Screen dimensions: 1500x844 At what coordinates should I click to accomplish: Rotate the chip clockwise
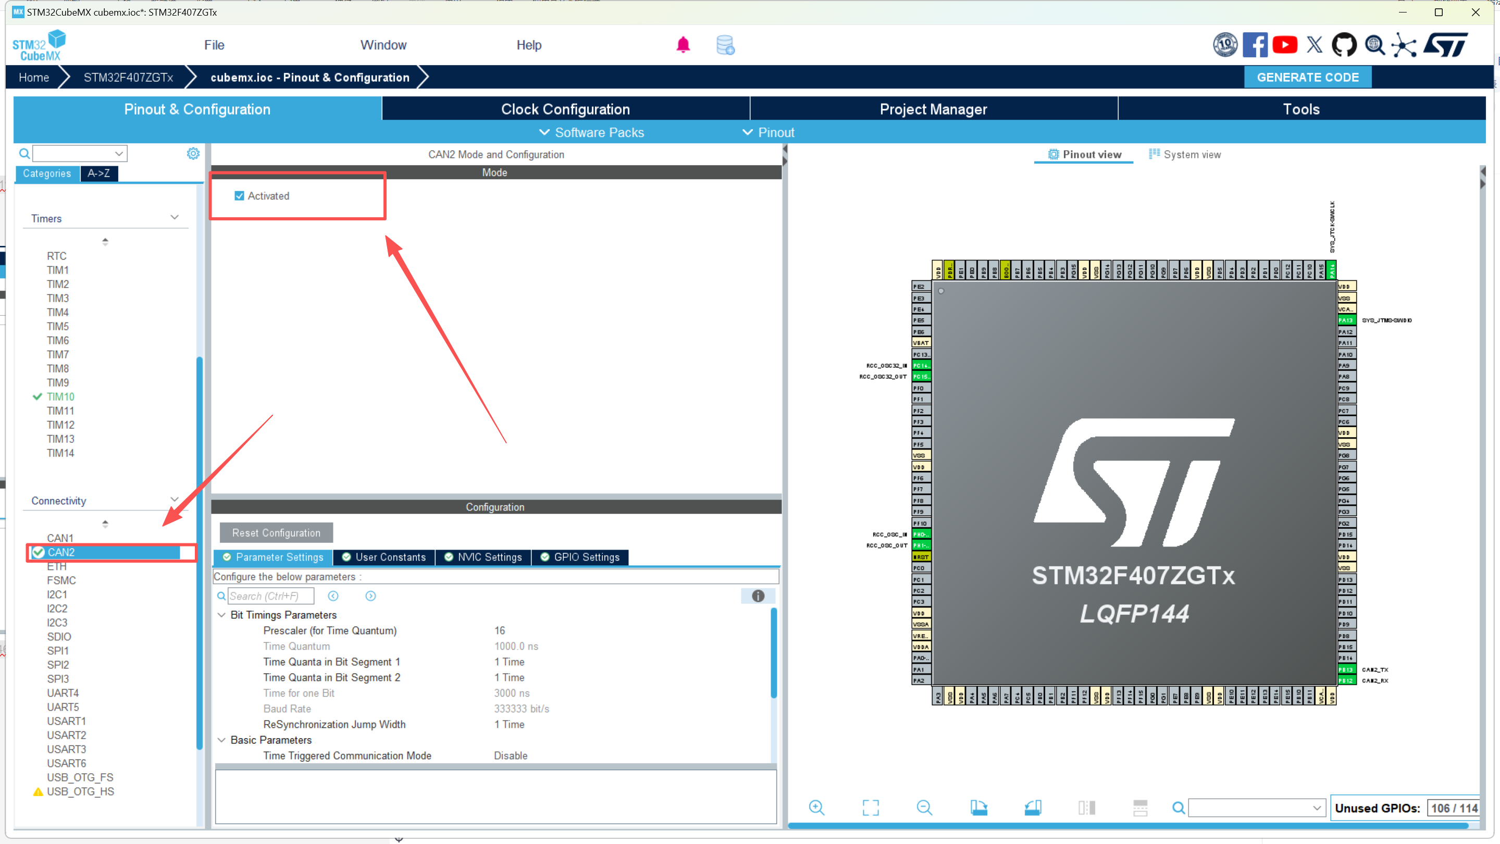979,808
